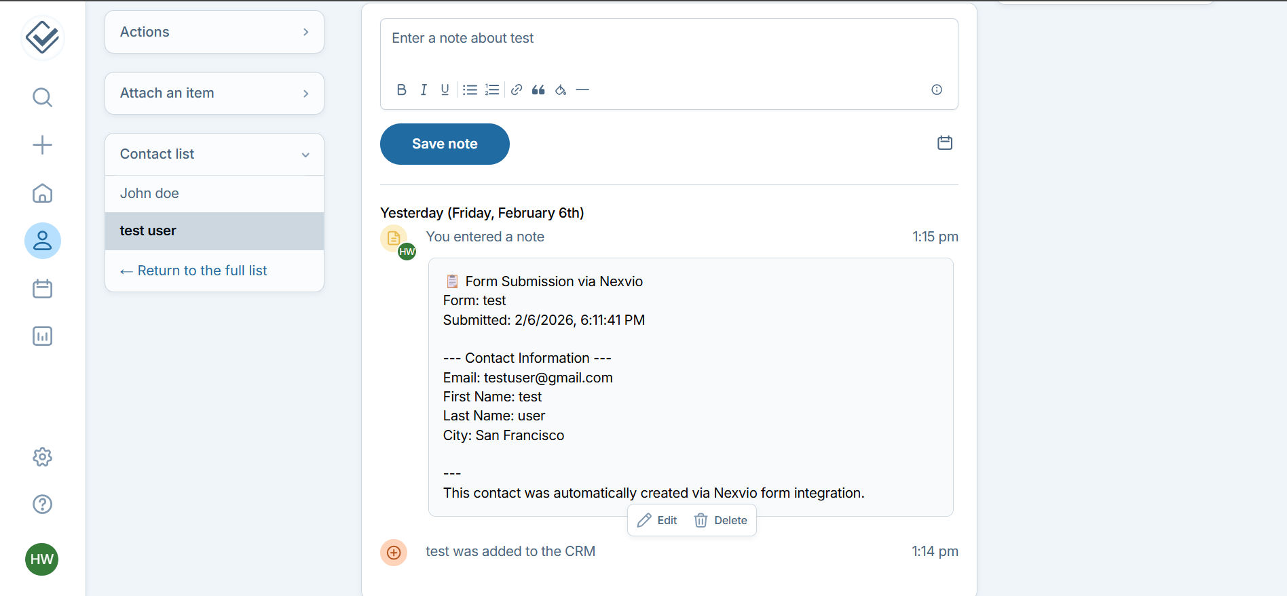Expand the Actions panel
This screenshot has width=1287, height=596.
(x=214, y=32)
